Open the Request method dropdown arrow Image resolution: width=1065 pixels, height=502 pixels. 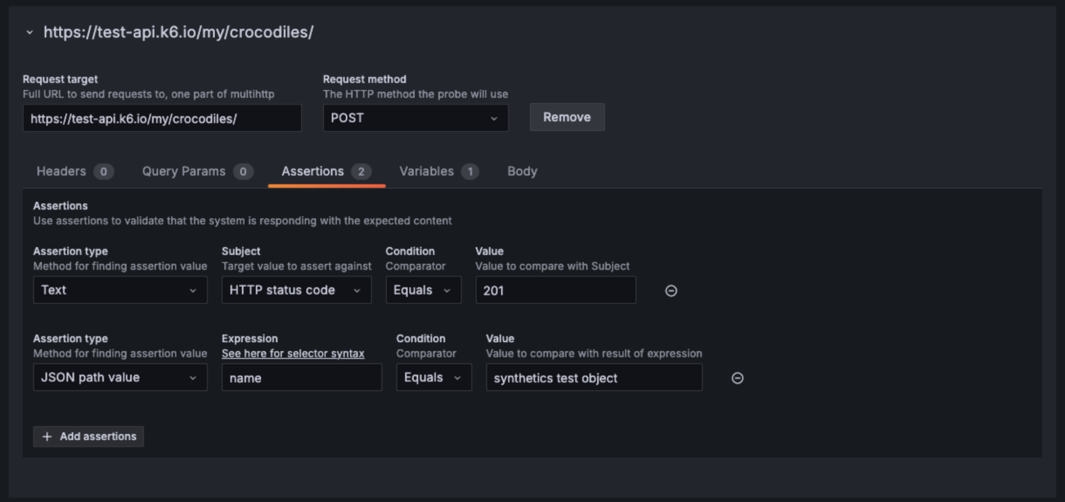click(x=494, y=118)
